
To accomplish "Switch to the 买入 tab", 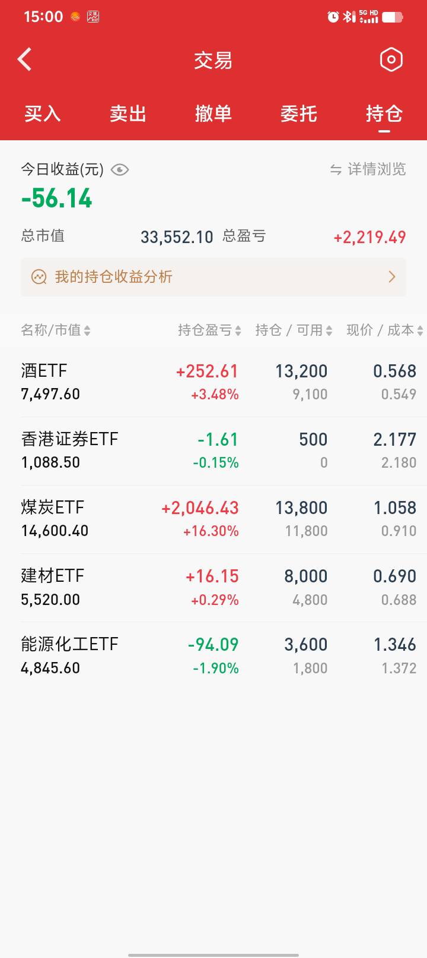I will (x=43, y=114).
